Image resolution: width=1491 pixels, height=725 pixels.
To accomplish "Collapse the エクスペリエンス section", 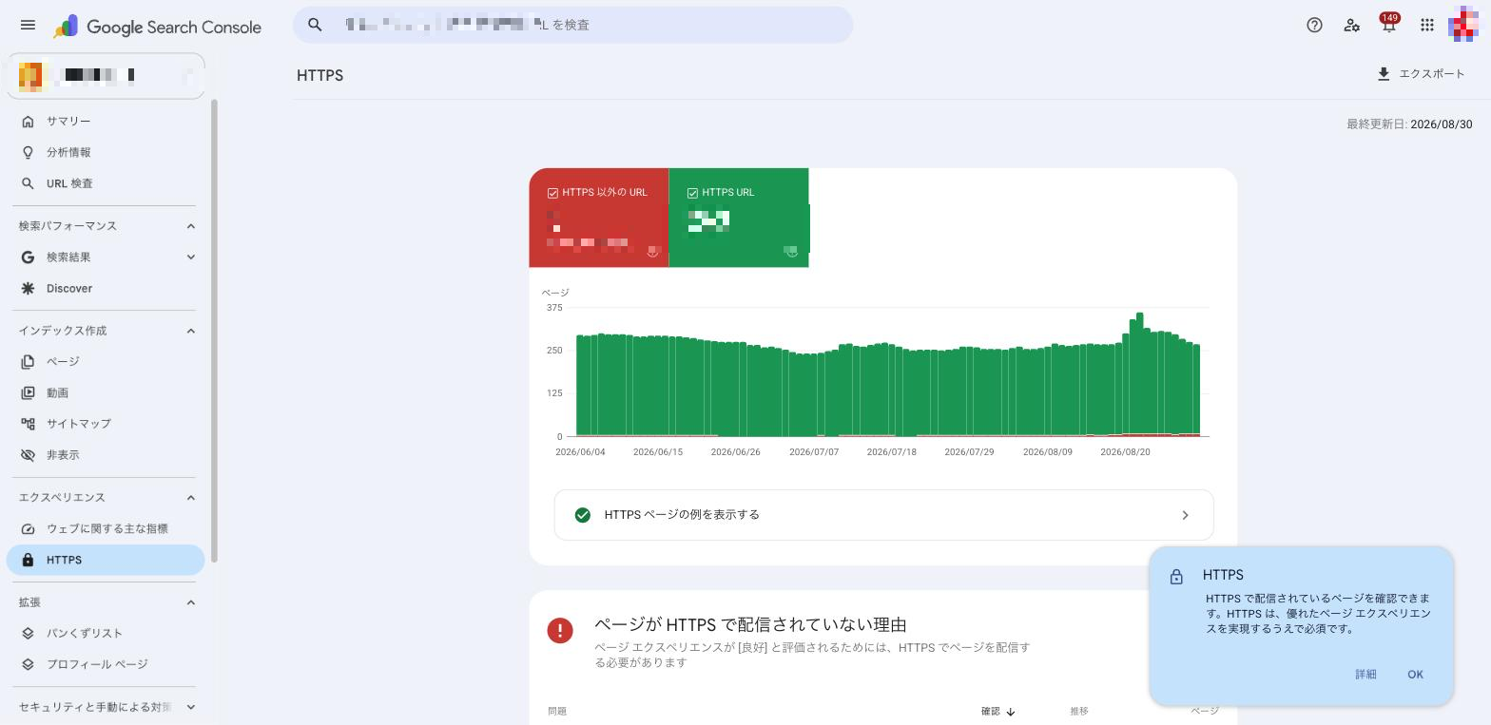I will (x=191, y=498).
